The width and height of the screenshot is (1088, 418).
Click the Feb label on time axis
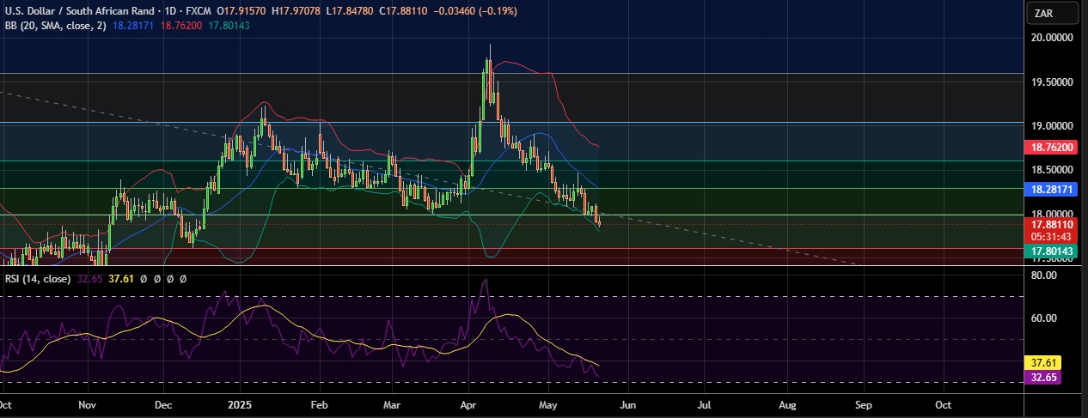pos(319,403)
